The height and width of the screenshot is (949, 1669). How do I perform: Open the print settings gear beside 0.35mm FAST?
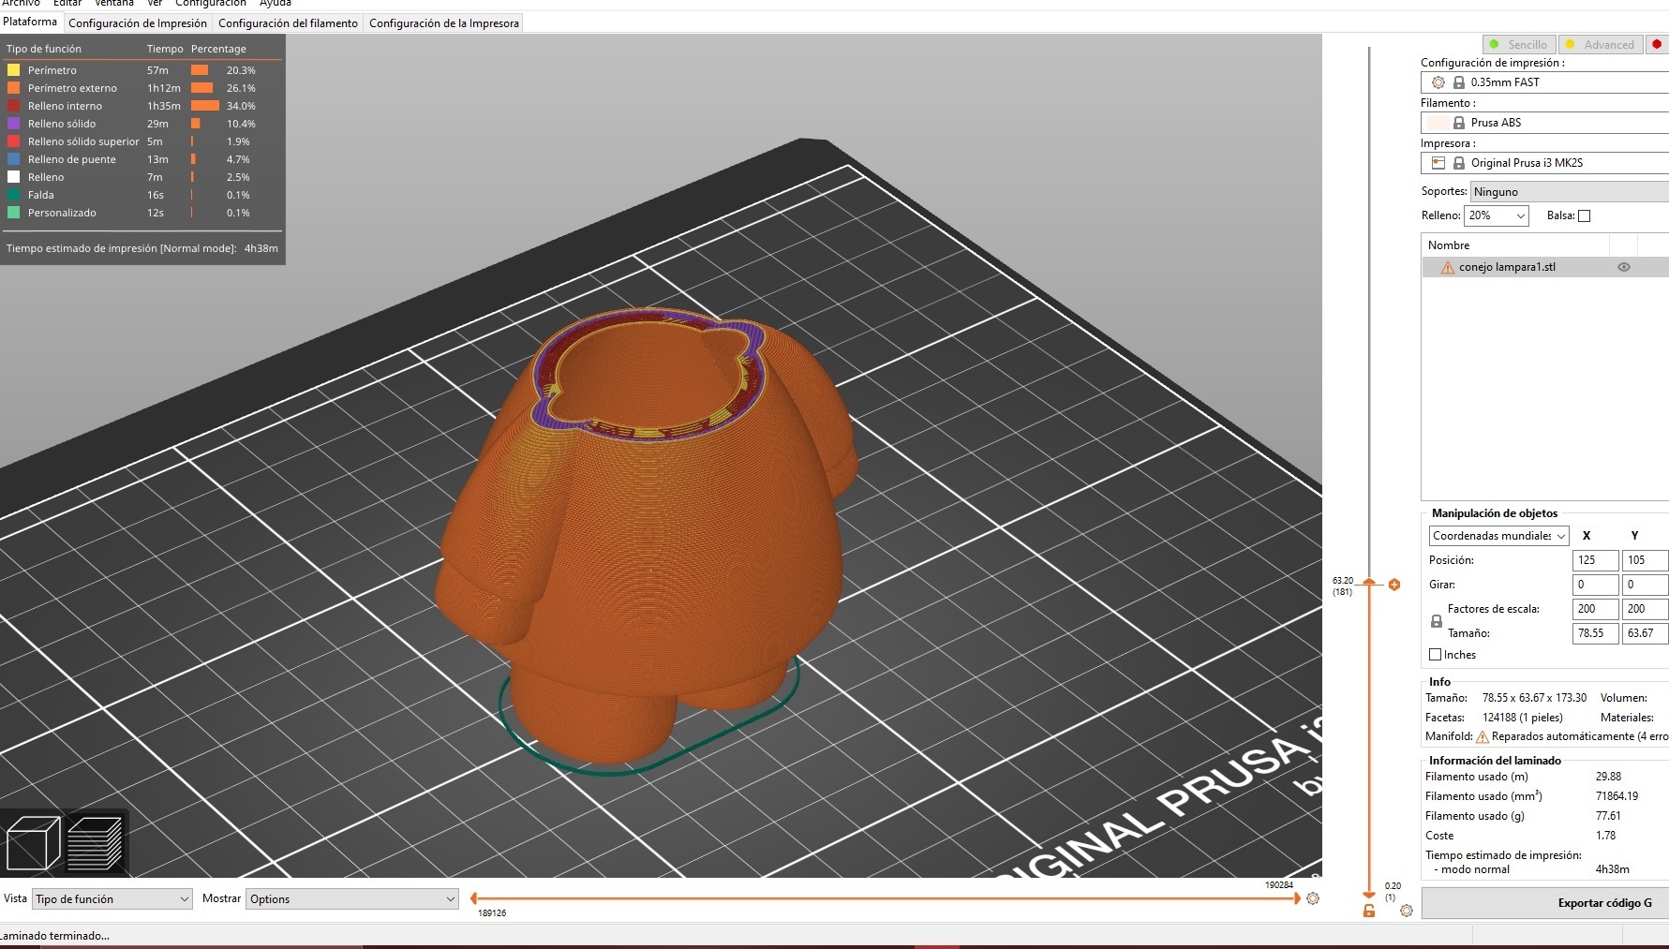[1438, 82]
